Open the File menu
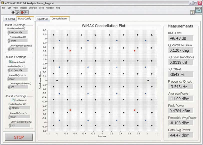This screenshot has width=203, height=145. click(3, 8)
